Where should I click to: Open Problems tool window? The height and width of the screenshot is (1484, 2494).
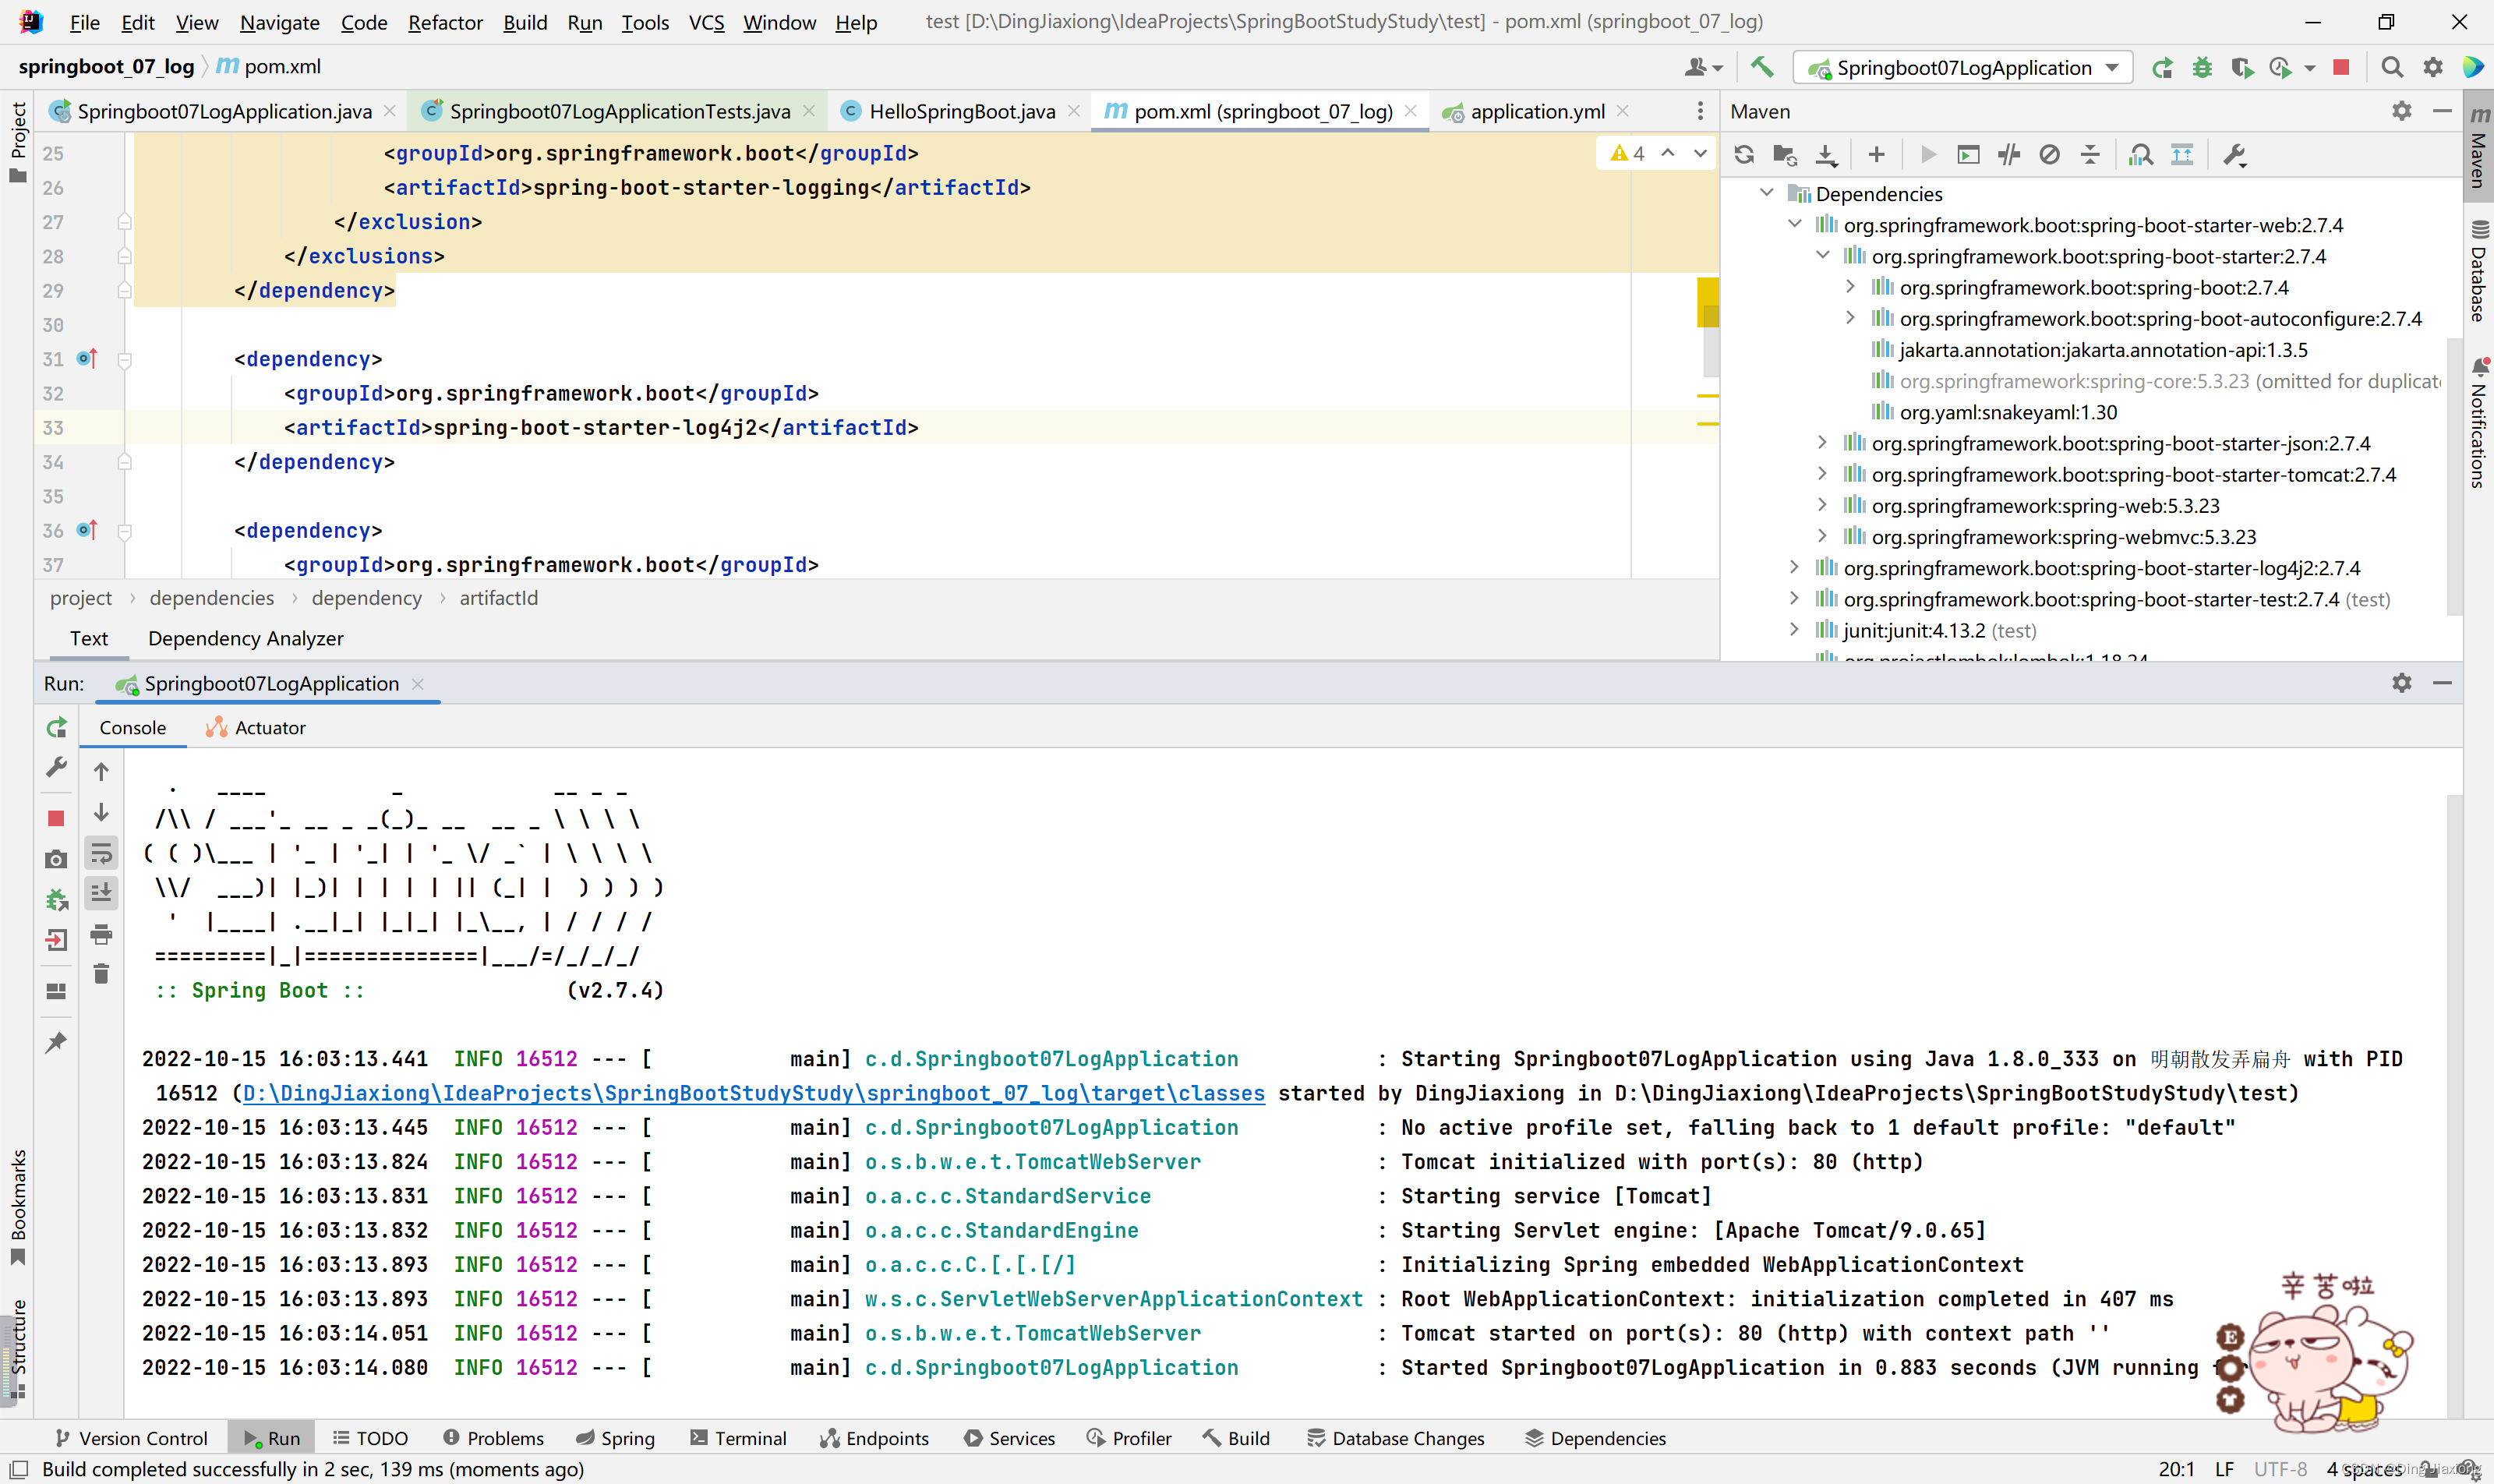[x=494, y=1438]
